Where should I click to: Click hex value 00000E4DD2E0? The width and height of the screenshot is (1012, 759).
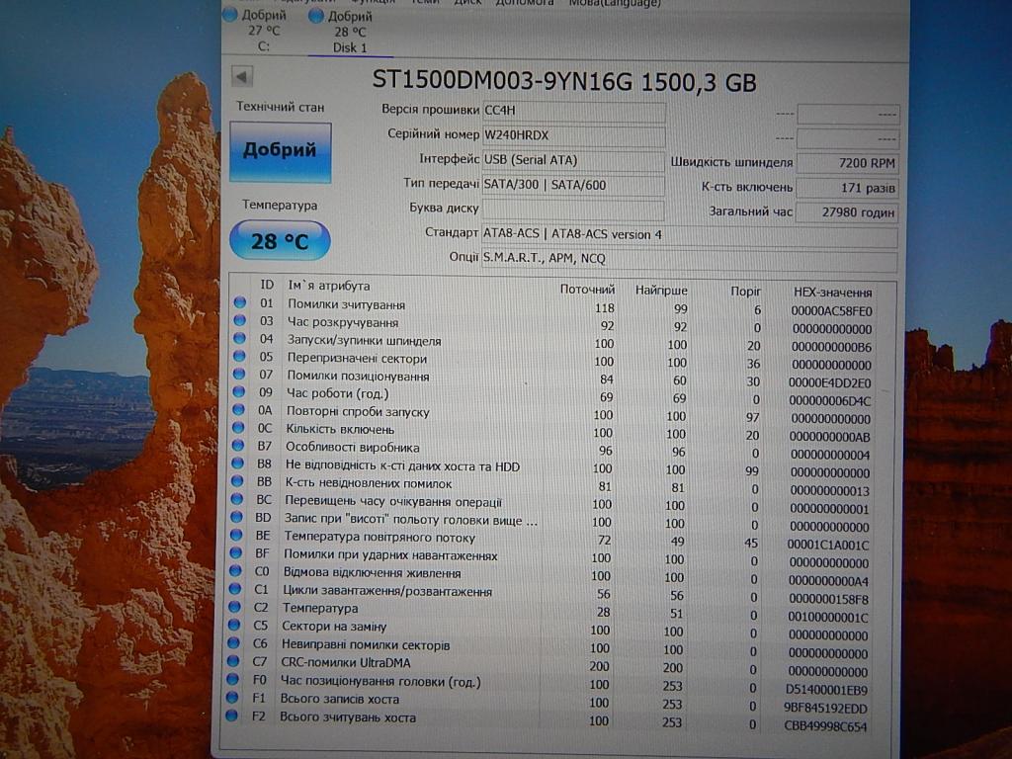pyautogui.click(x=829, y=382)
